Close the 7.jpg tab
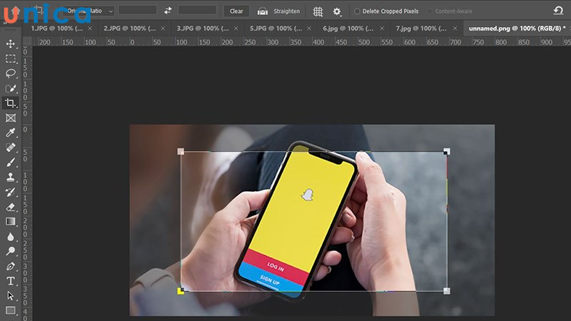Screen dimensions: 571x321 coord(455,29)
